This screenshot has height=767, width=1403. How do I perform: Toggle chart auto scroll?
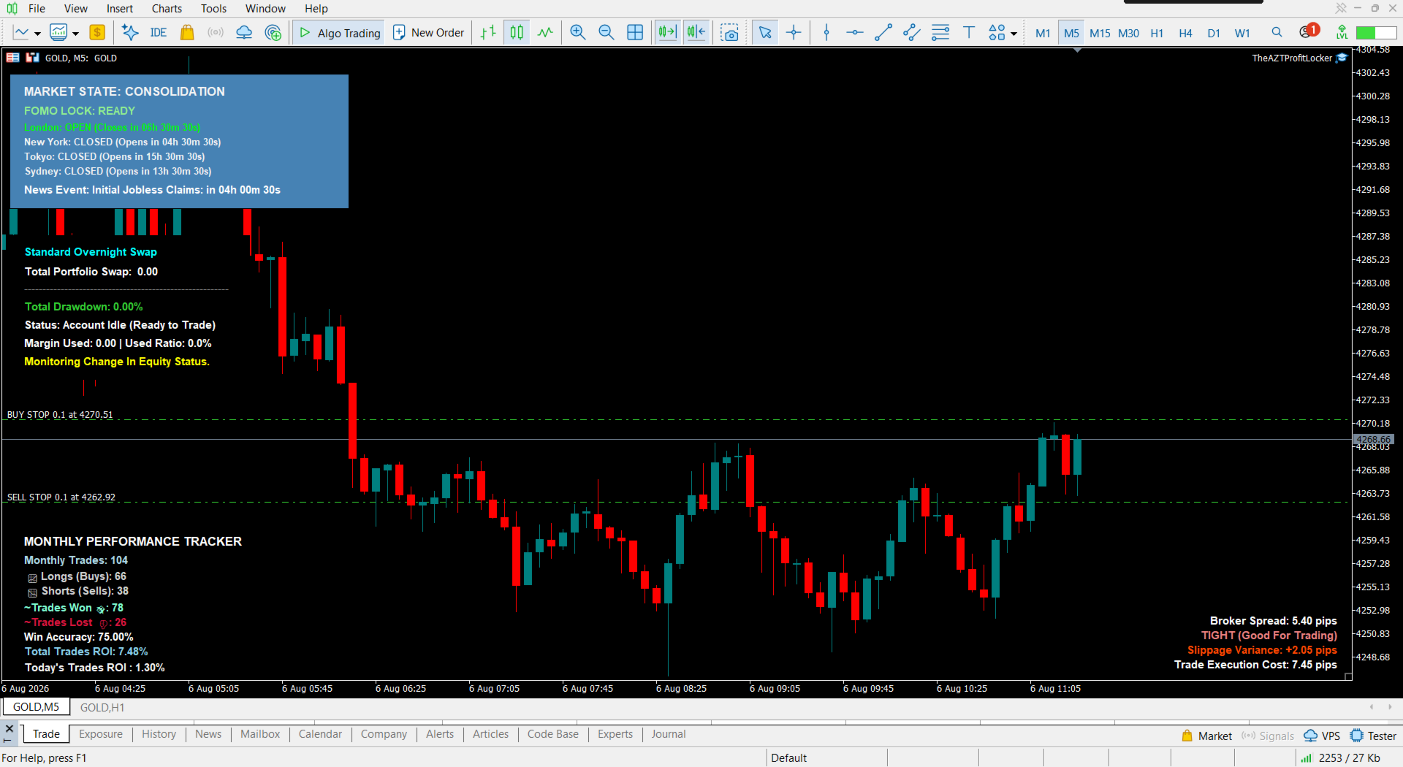click(x=667, y=33)
